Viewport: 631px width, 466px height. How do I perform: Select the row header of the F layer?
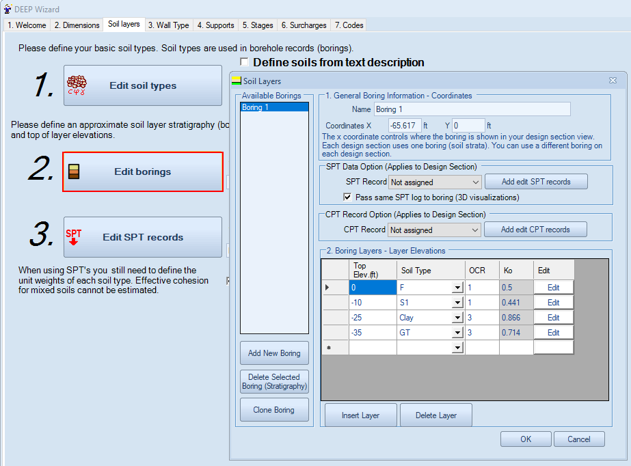(335, 288)
